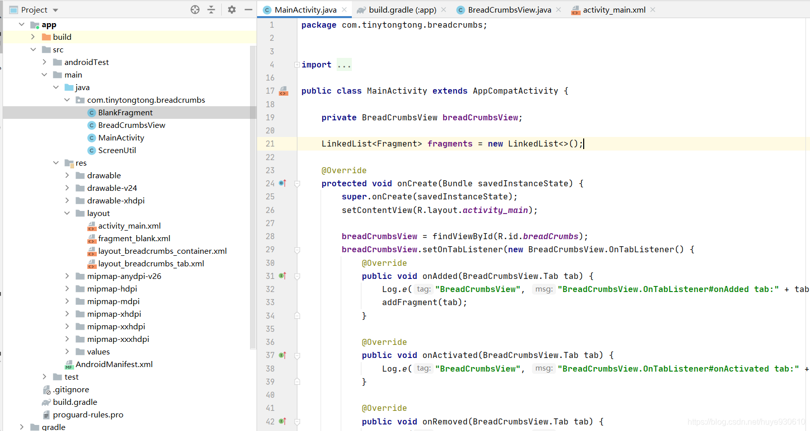Collapse the app module node
Image resolution: width=810 pixels, height=431 pixels.
(x=21, y=24)
